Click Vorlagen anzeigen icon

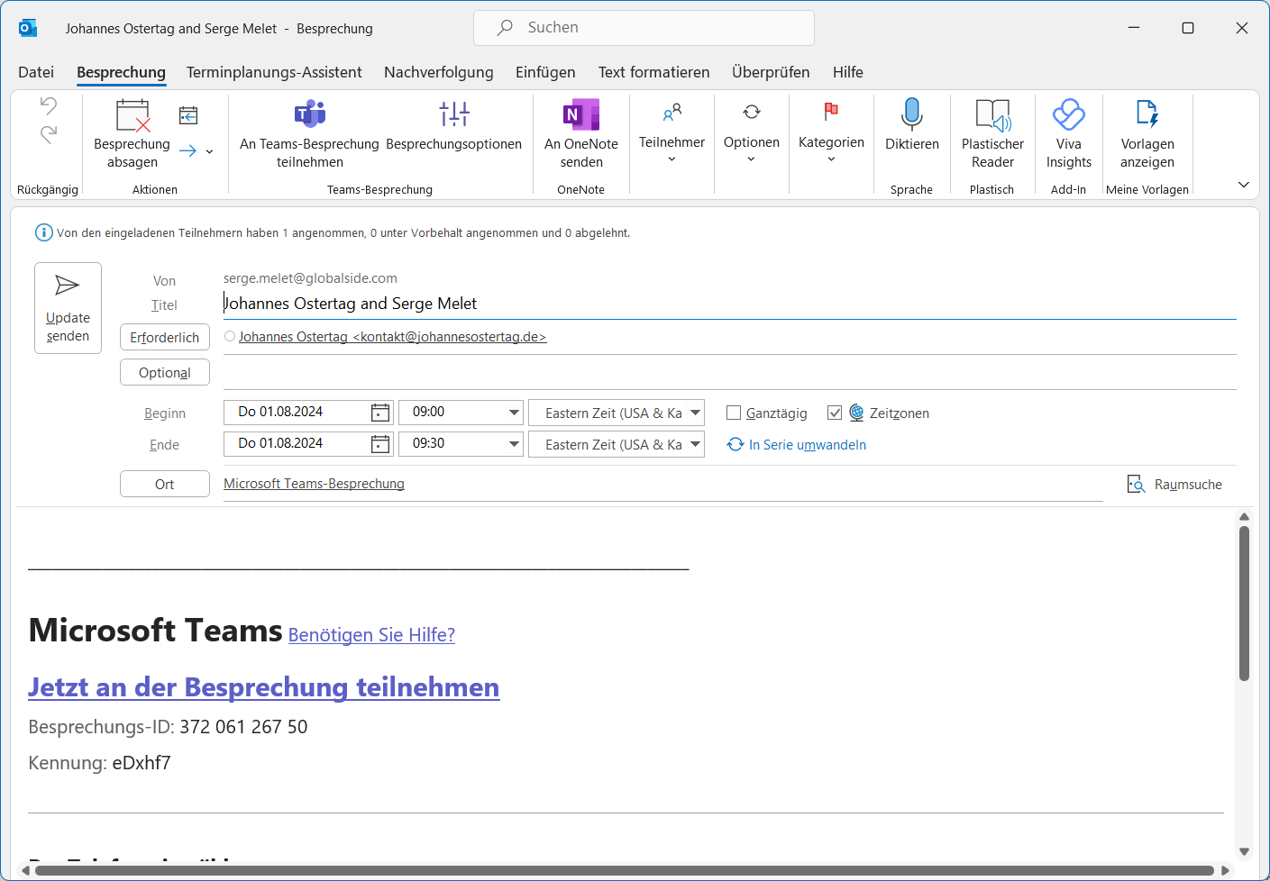point(1147,115)
